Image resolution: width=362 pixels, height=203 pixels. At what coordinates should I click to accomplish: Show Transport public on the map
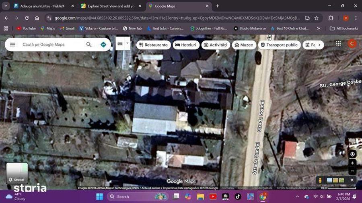point(280,45)
